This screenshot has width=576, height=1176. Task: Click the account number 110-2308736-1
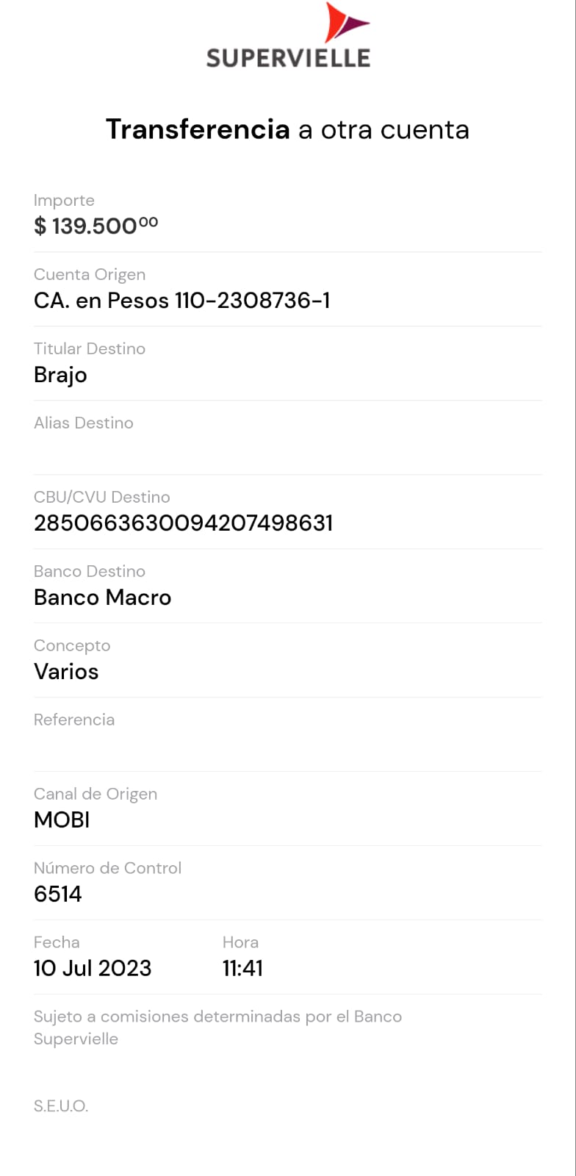point(252,301)
